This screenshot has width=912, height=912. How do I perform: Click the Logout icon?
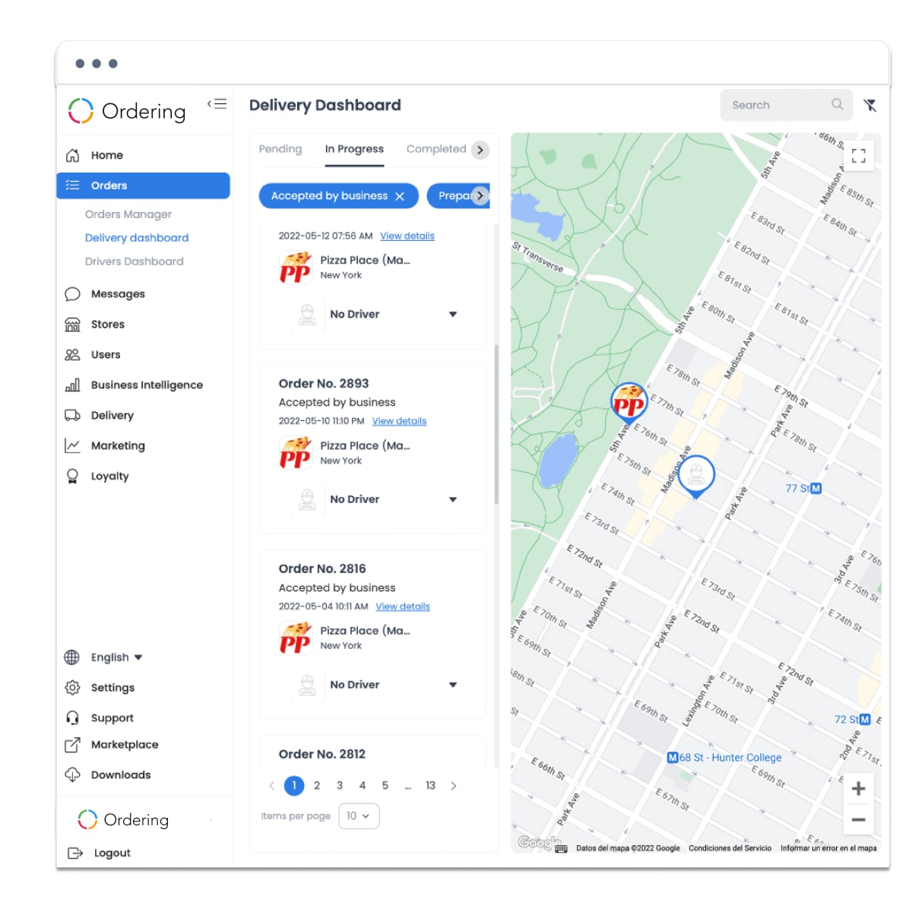pos(75,853)
